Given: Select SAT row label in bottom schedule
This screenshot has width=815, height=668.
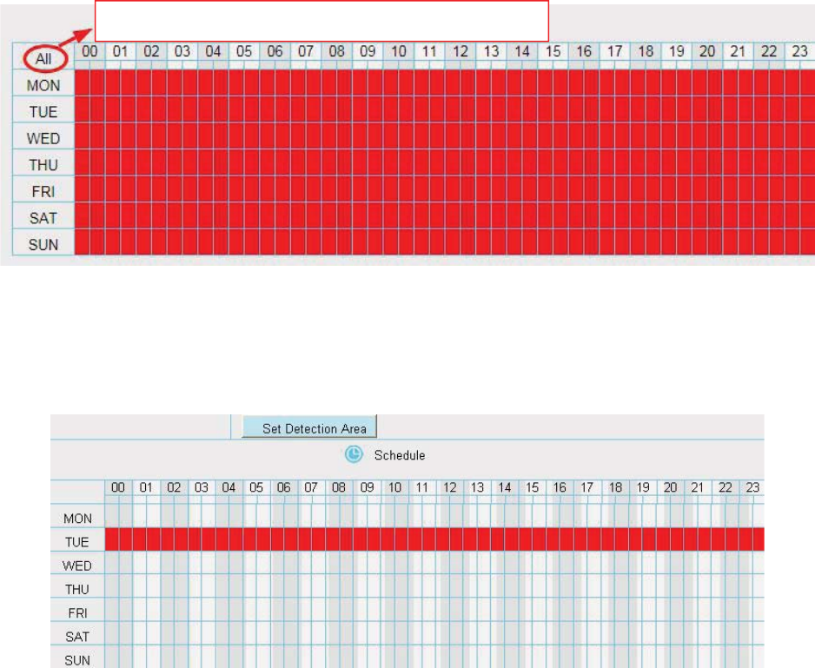Looking at the screenshot, I should pos(77,637).
